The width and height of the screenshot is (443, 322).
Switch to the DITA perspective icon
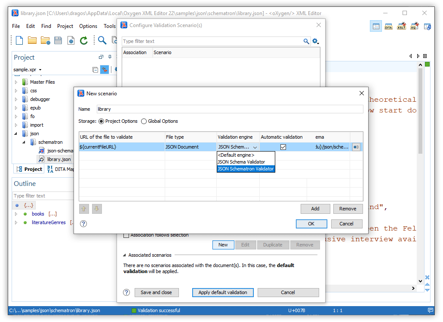388,27
